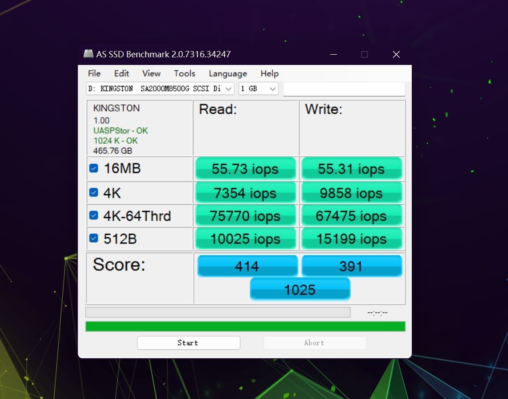Viewport: 508px width, 399px height.
Task: Click the Read: column header
Action: (x=218, y=109)
